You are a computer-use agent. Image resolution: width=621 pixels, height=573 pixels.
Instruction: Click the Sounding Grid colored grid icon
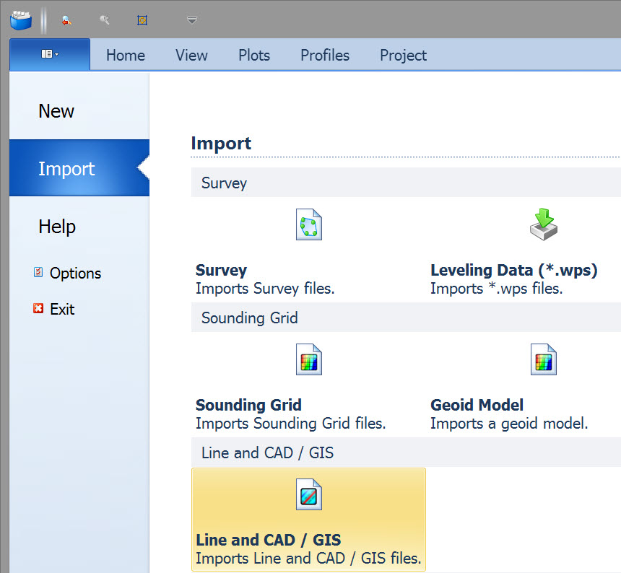point(309,359)
